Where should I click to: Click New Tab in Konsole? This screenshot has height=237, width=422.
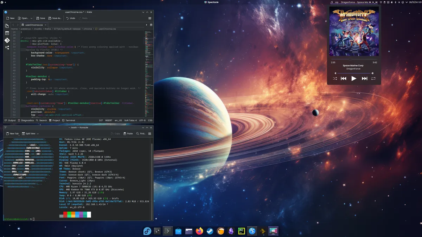[x=12, y=134]
